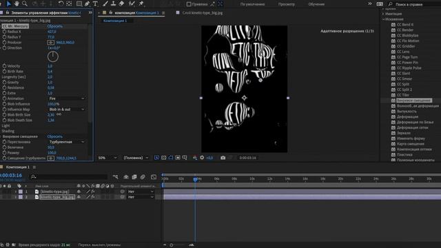Select the Rotation tool
The image size is (441, 248).
[61, 3]
